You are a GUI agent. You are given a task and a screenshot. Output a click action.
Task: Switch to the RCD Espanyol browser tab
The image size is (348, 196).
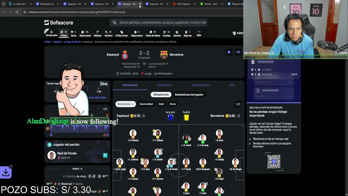[x=184, y=4]
